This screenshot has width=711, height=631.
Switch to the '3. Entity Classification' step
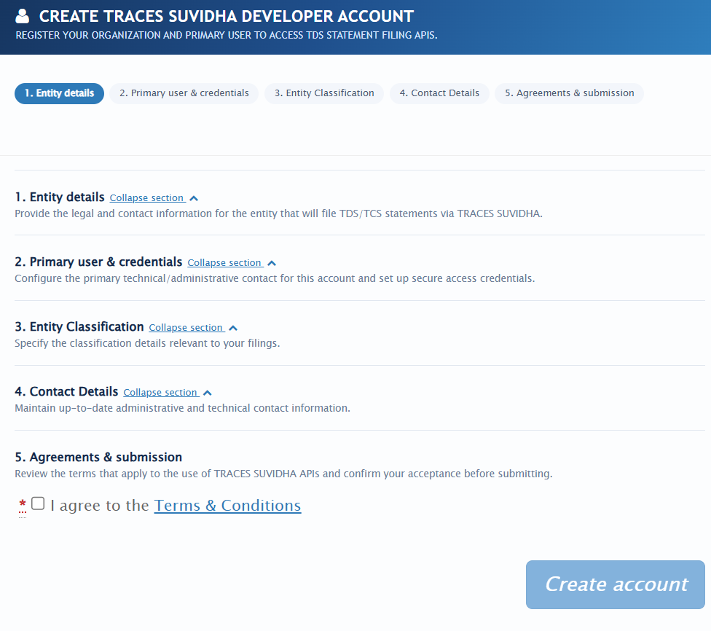click(323, 93)
